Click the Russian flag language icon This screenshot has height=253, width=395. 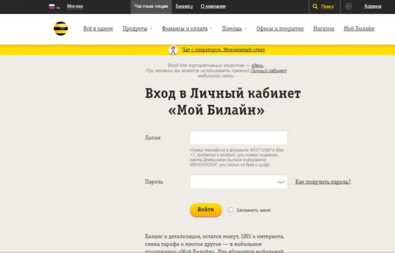(x=52, y=6)
